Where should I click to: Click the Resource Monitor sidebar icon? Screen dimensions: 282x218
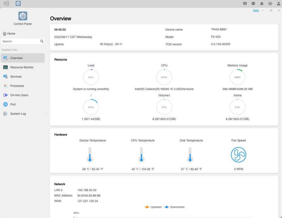pos(5,67)
